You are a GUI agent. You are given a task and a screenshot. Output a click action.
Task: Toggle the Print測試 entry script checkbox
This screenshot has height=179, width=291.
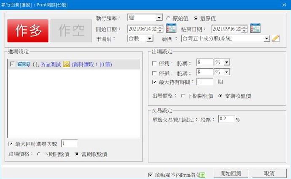12,64
